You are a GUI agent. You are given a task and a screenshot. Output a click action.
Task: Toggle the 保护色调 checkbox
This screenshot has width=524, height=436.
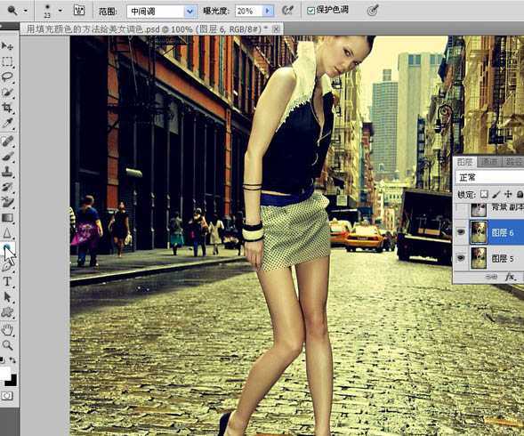pyautogui.click(x=310, y=11)
